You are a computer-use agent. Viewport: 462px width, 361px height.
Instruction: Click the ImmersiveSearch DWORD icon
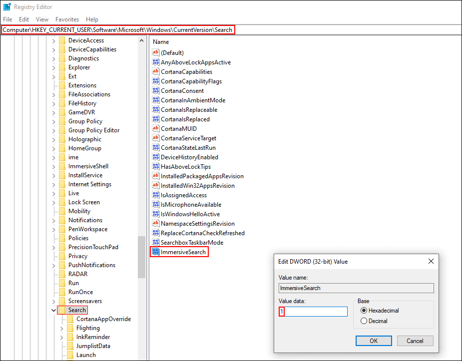155,252
